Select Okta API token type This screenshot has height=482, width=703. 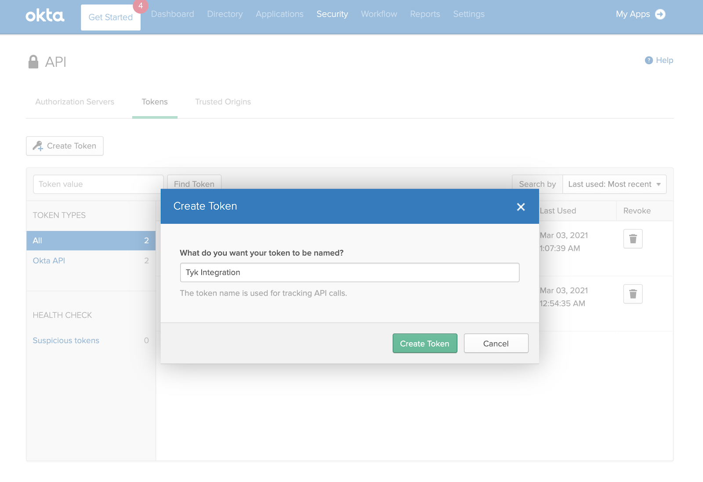pyautogui.click(x=49, y=261)
